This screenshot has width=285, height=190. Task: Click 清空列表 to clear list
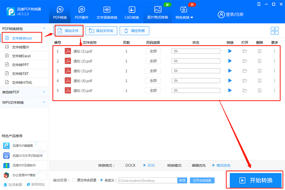(134, 31)
